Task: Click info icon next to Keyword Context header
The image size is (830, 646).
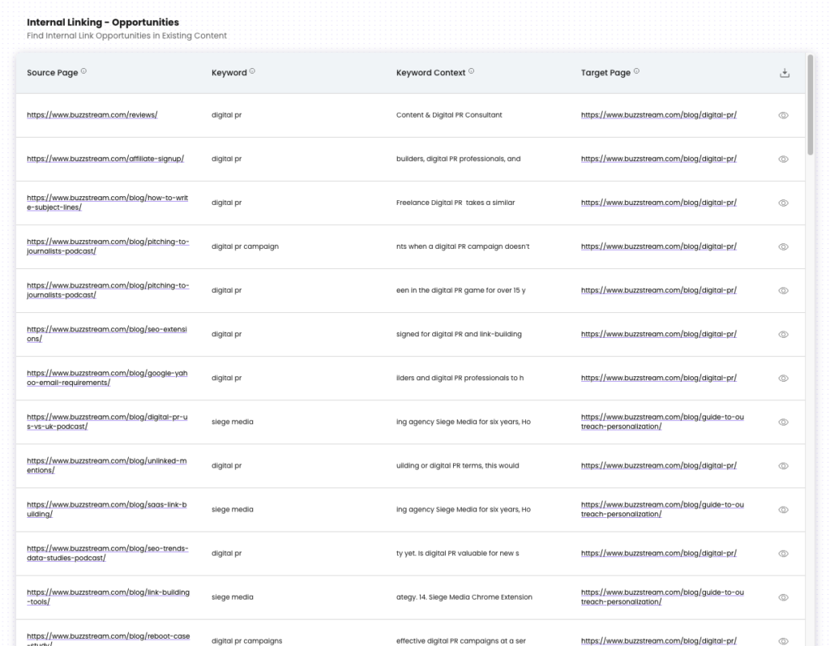Action: coord(471,71)
